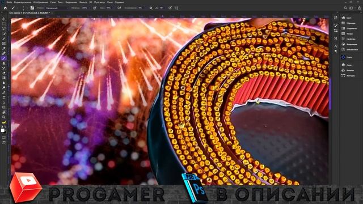This screenshot has width=363, height=204.
Task: Select the History Brush tool
Action: pos(4,68)
